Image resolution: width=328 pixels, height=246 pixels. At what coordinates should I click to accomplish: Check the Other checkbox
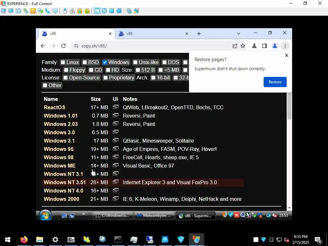coord(45,85)
